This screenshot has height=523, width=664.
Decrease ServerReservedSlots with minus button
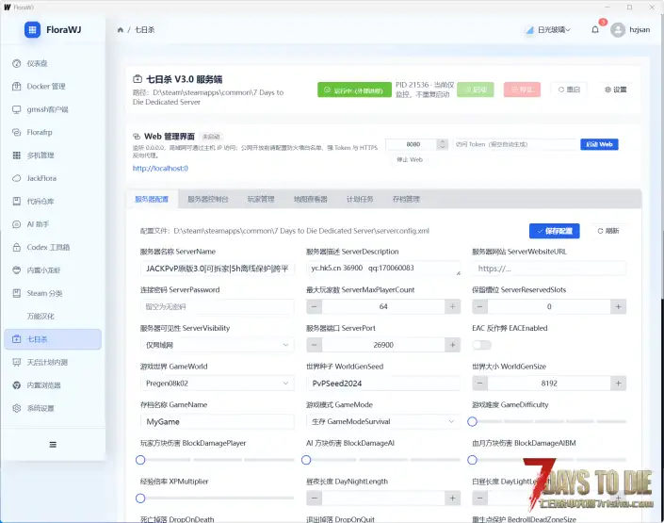[479, 306]
